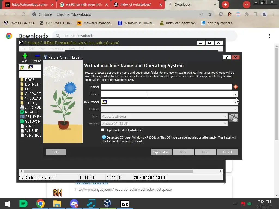This screenshot has height=209, width=279.
Task: Open the Windows Start menu
Action: click(7, 204)
